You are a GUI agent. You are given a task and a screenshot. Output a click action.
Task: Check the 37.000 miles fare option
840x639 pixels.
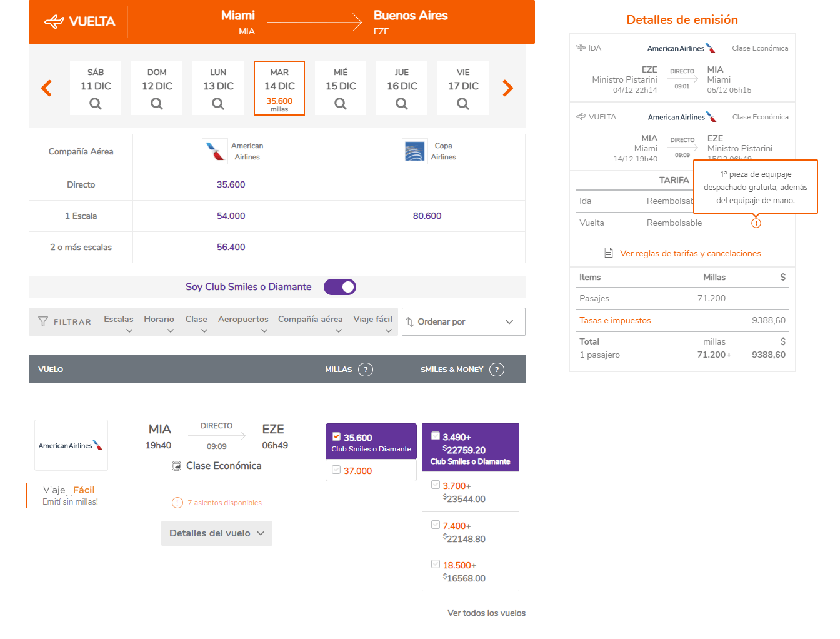[336, 470]
